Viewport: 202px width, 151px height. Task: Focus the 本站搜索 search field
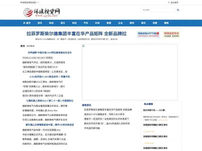coord(159,10)
